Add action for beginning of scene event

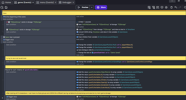click(x=80, y=17)
